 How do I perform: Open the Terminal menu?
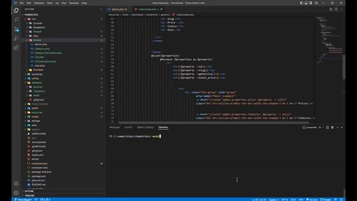click(x=74, y=3)
